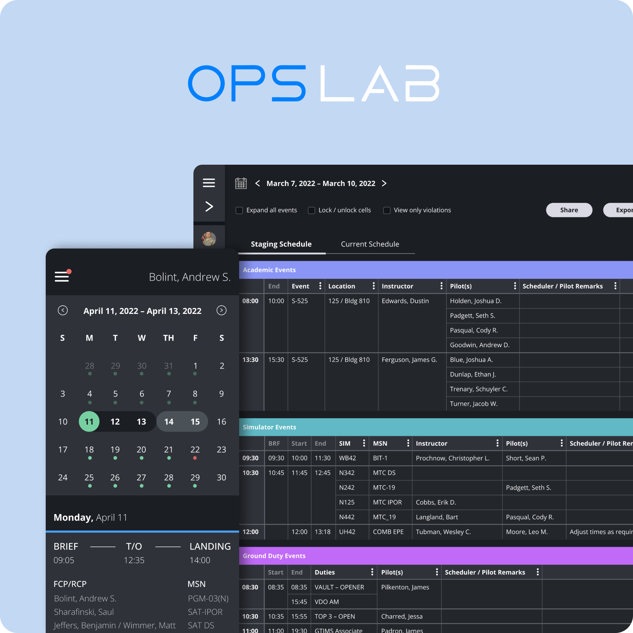Image resolution: width=633 pixels, height=633 pixels.
Task: Enable View only violations filter
Action: click(387, 210)
